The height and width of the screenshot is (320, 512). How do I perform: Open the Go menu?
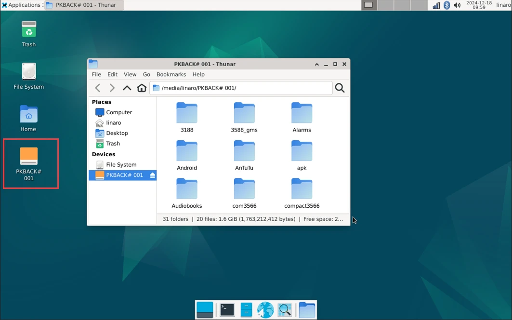[x=146, y=74]
